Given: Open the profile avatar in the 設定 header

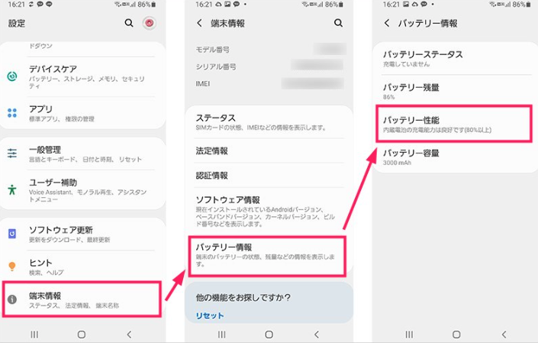Looking at the screenshot, I should (x=150, y=23).
